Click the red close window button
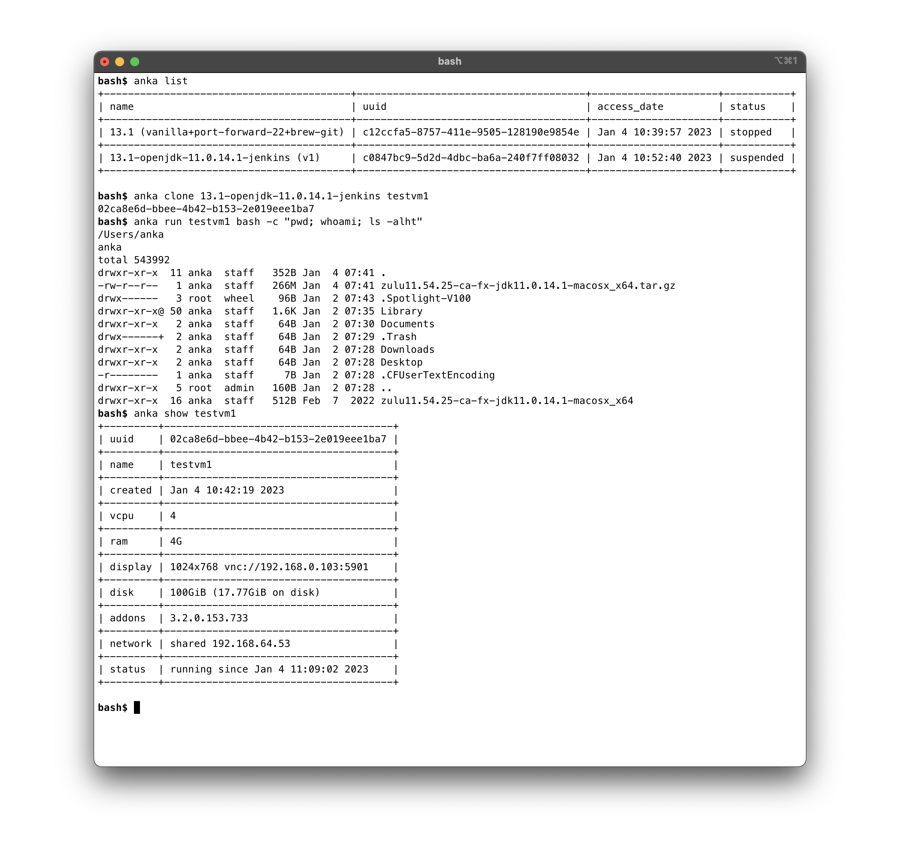903x844 pixels. pos(105,62)
